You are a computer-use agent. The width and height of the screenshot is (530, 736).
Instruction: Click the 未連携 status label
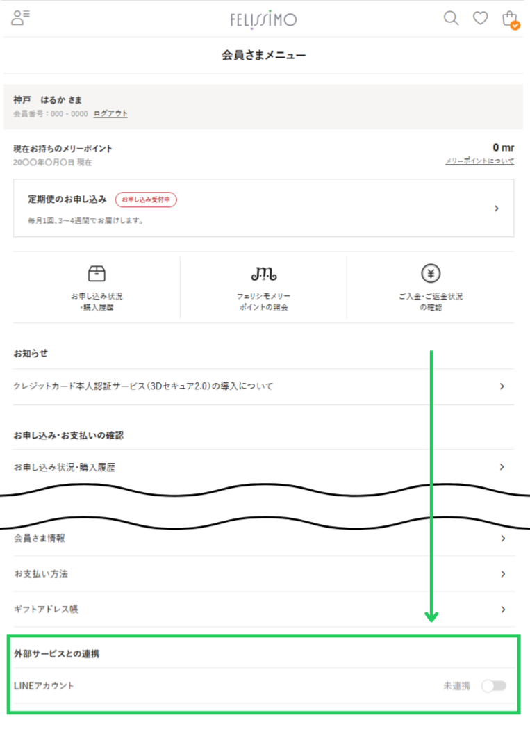point(456,686)
